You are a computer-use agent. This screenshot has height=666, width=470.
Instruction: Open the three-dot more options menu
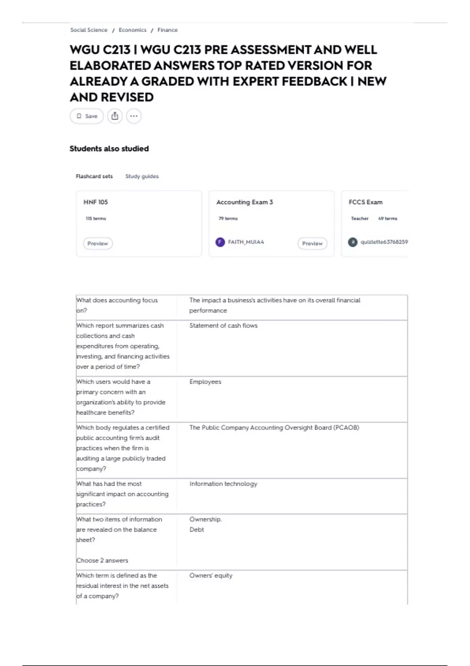(134, 116)
